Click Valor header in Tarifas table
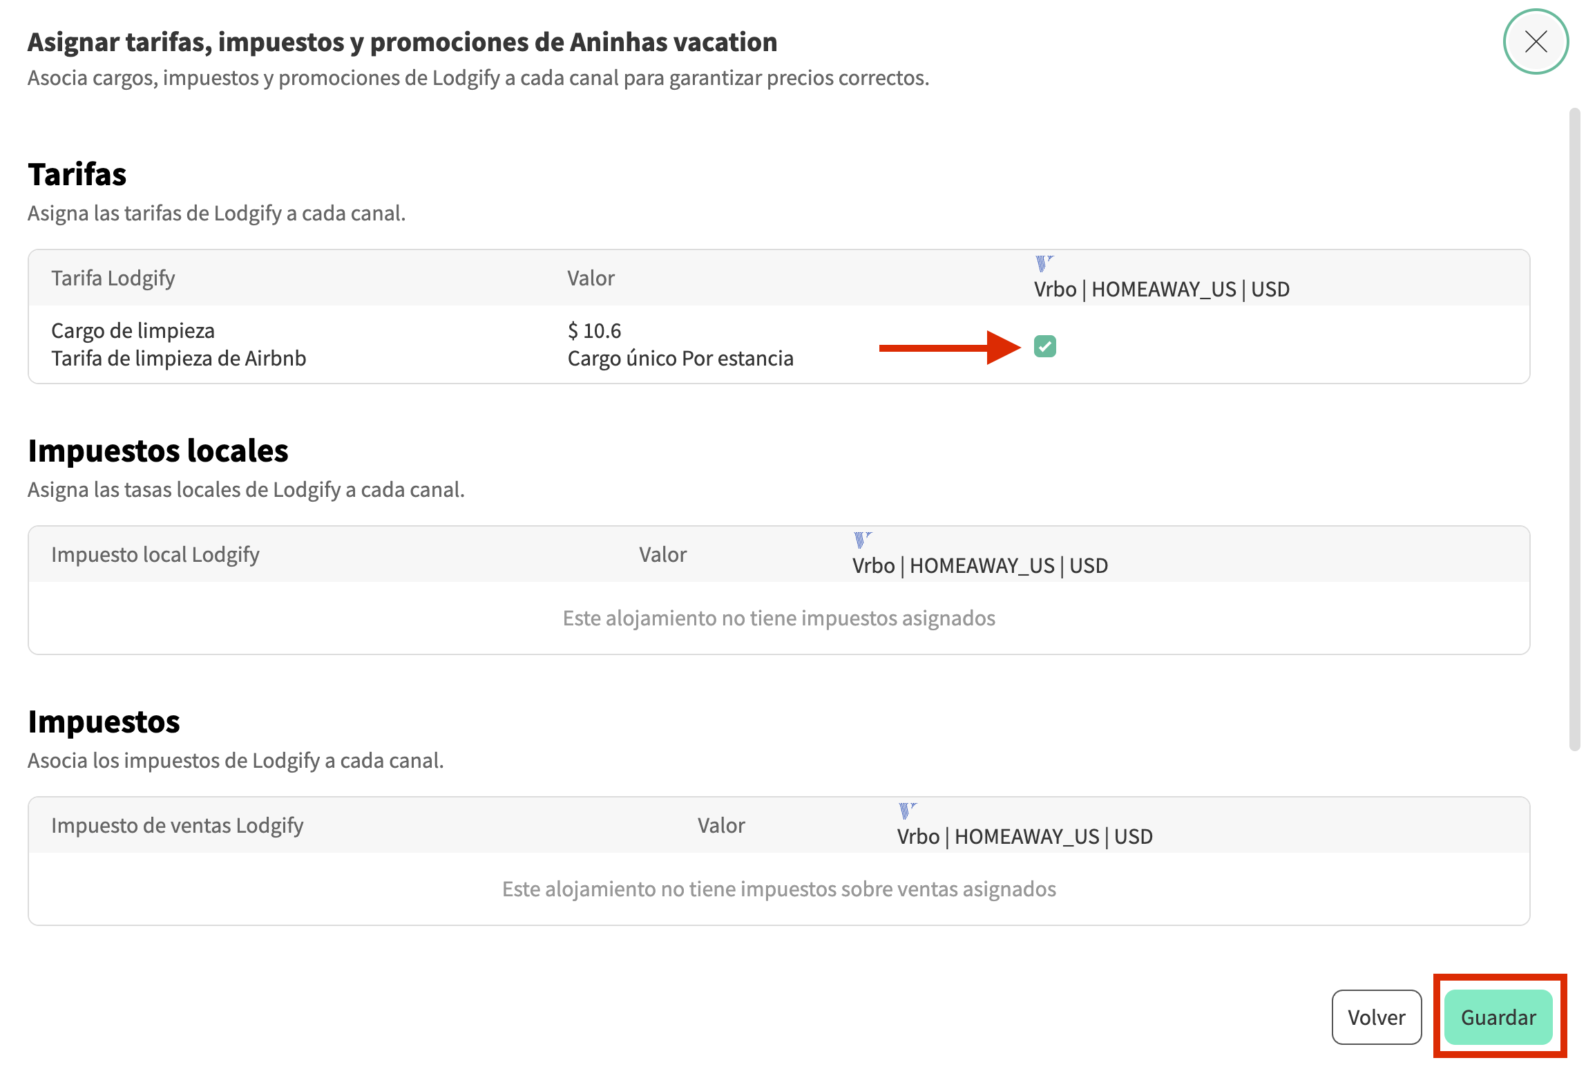Screen dimensions: 1586x1067 [x=591, y=278]
